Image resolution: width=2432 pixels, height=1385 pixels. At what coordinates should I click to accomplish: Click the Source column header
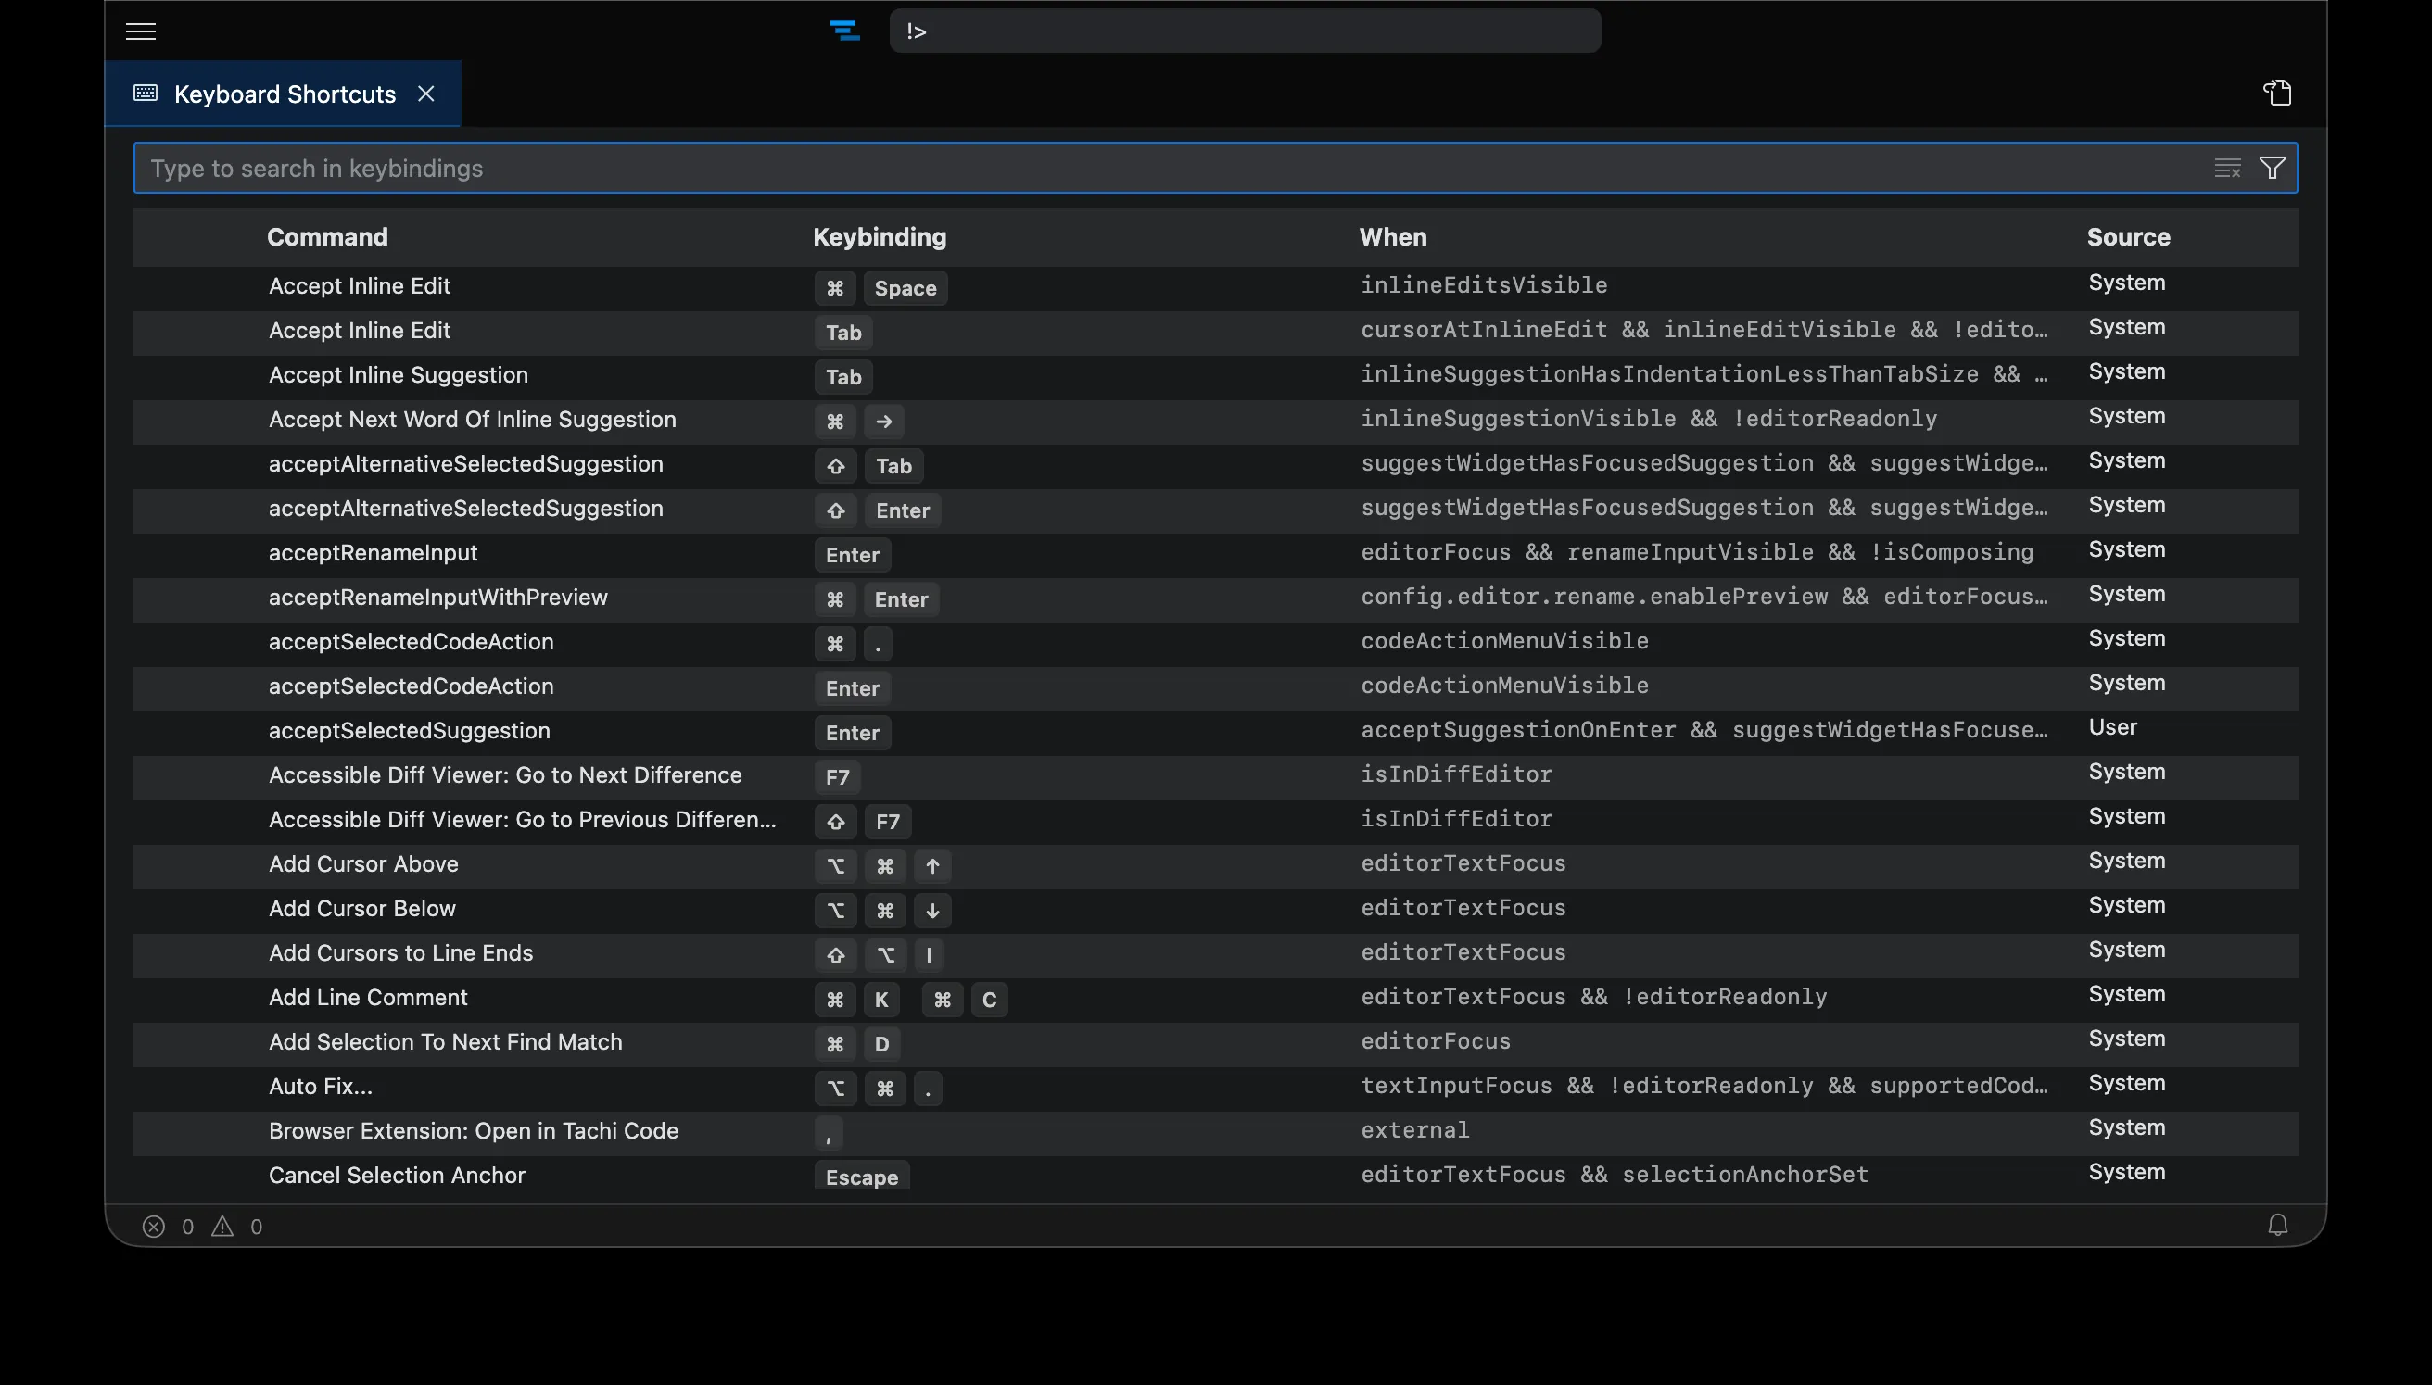[x=2127, y=237]
